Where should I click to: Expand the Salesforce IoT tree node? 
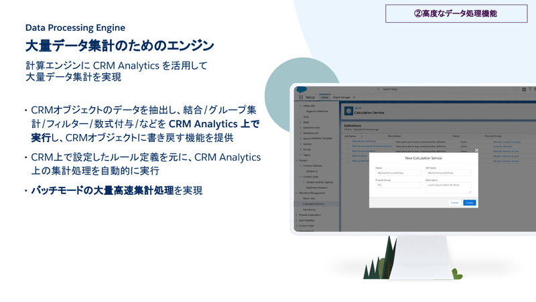click(x=301, y=133)
